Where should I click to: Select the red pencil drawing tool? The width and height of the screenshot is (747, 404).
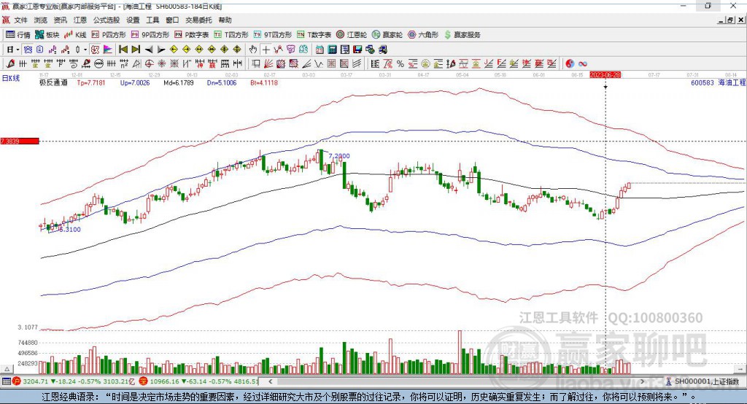(10, 63)
